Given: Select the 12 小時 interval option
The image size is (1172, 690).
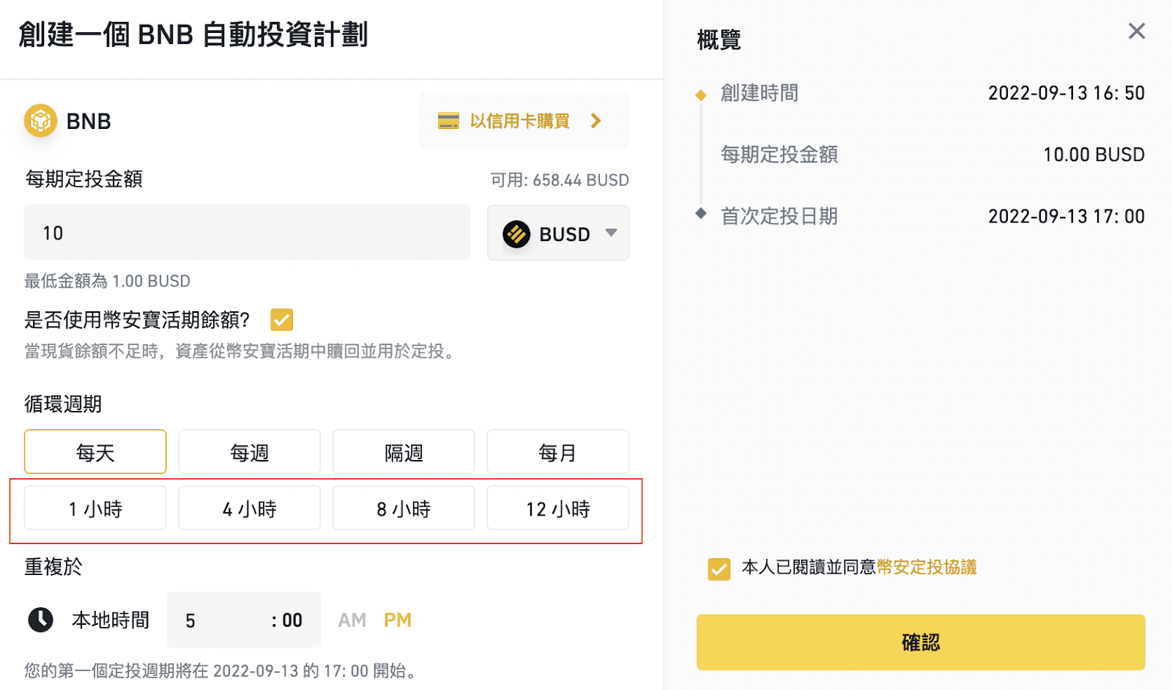Looking at the screenshot, I should pos(557,508).
